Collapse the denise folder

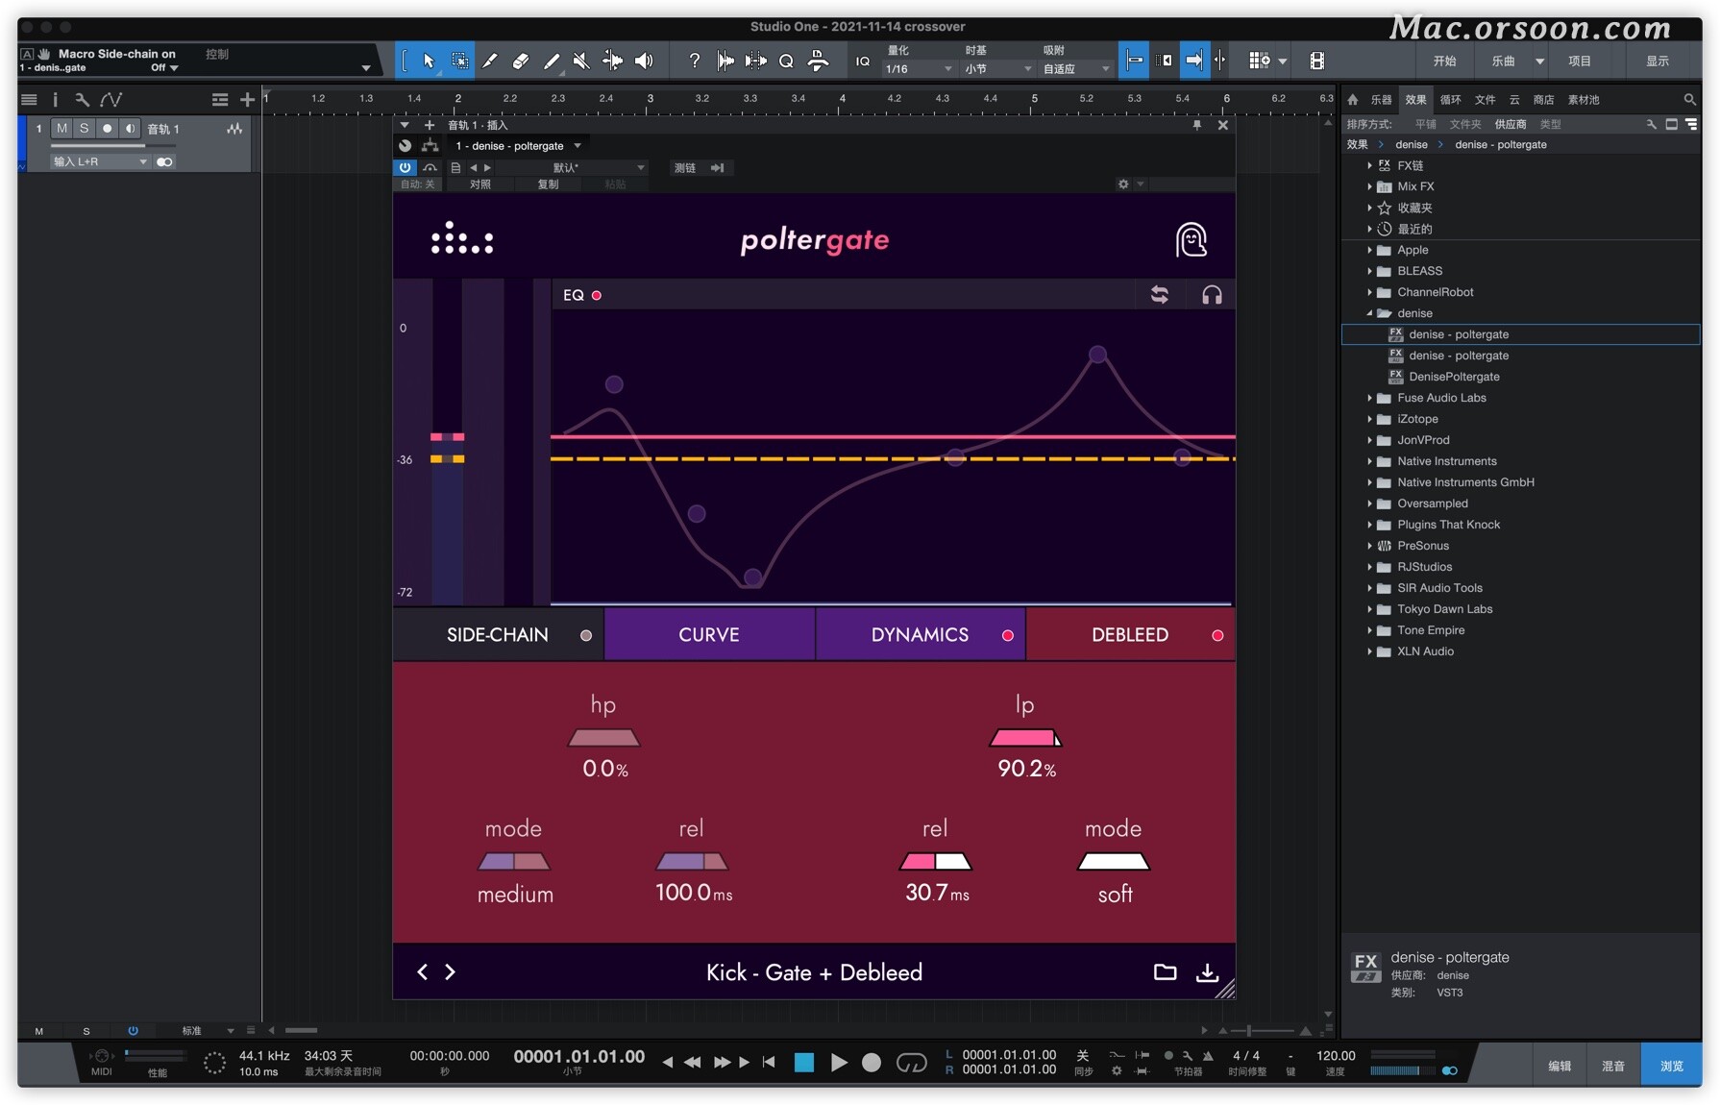1370,313
